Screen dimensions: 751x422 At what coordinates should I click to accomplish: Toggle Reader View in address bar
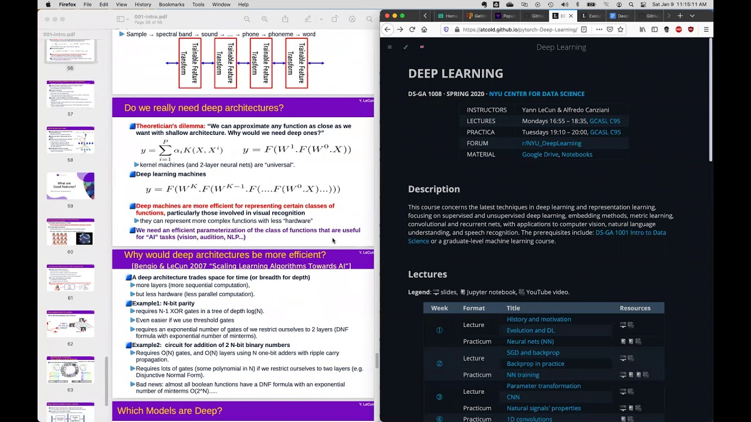pyautogui.click(x=584, y=29)
